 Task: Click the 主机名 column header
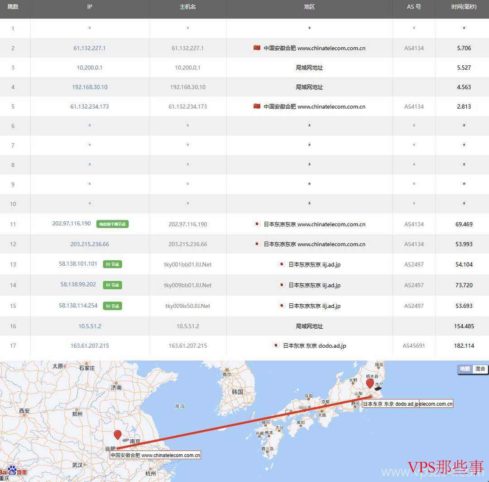click(187, 6)
